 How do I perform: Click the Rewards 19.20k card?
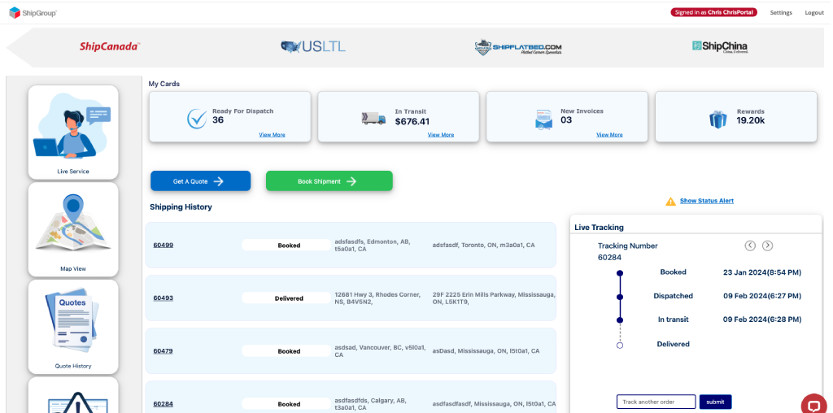pos(735,117)
